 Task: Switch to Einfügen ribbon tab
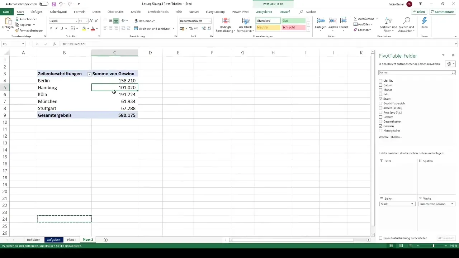click(37, 12)
